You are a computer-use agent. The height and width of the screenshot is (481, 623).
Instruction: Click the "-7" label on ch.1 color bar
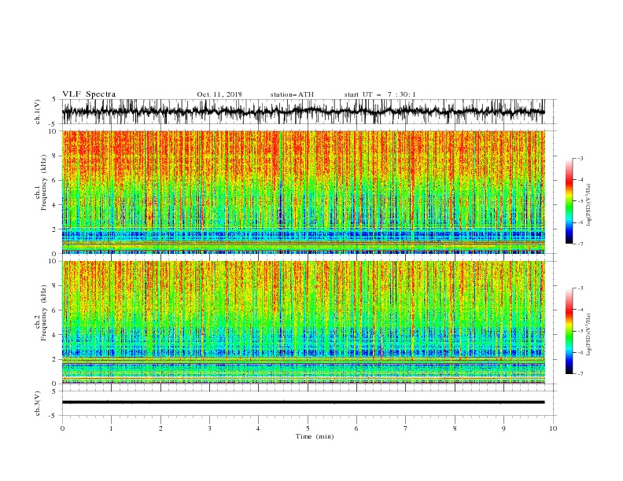[x=581, y=244]
